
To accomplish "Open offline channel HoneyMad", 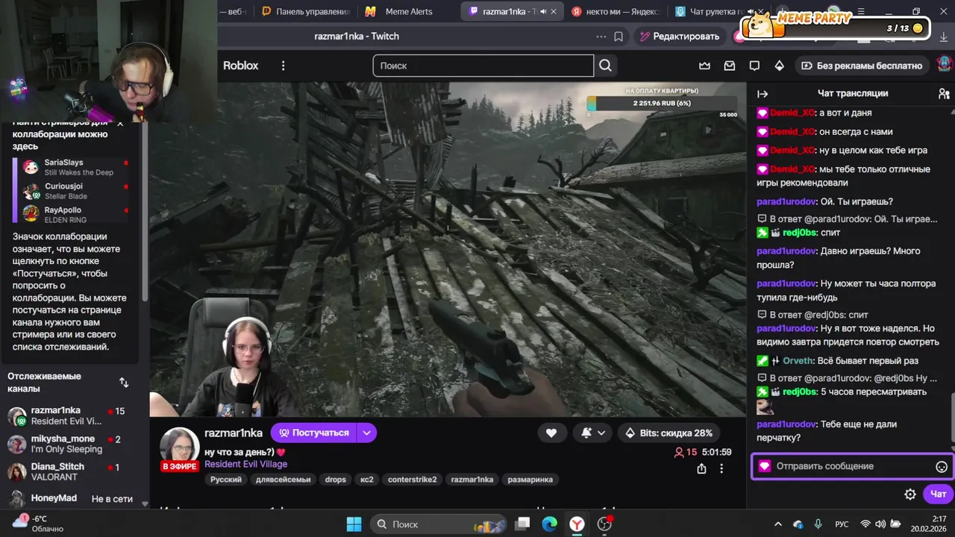I will click(x=71, y=498).
